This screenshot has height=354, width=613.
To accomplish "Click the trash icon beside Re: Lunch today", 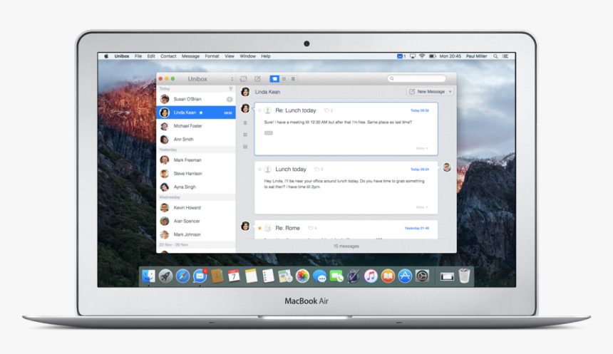I will 245,123.
